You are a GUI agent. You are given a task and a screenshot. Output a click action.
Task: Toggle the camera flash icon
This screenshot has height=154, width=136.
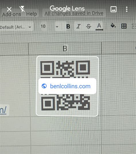(x=22, y=9)
